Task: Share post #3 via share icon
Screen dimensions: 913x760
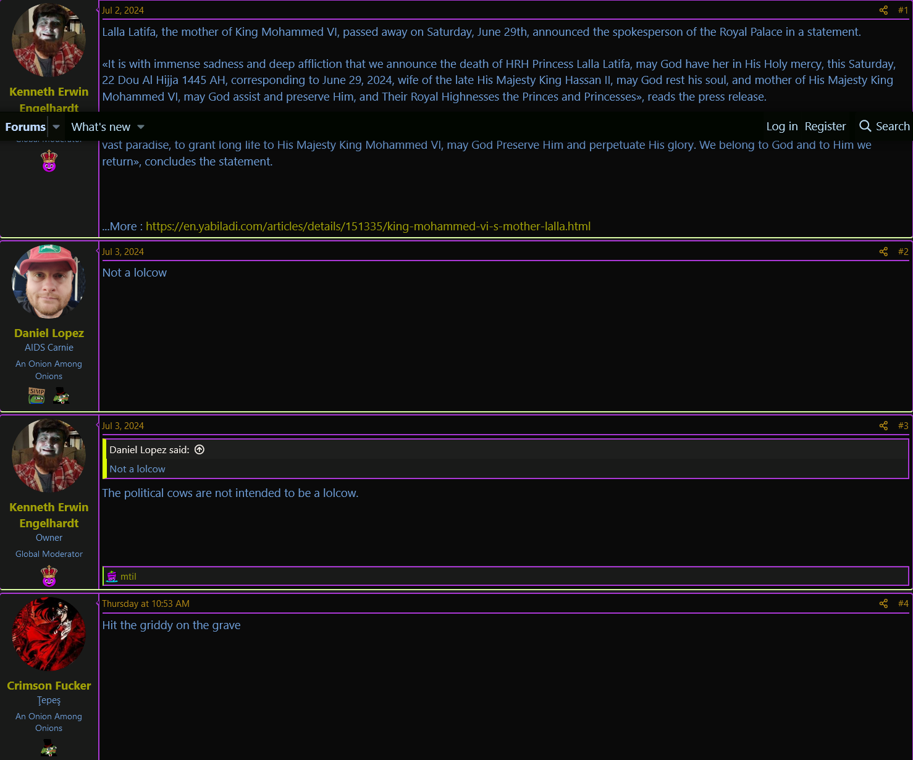Action: 883,426
